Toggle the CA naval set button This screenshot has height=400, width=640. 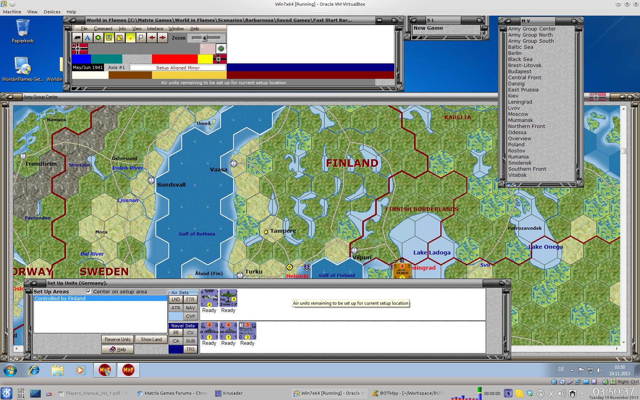point(176,341)
